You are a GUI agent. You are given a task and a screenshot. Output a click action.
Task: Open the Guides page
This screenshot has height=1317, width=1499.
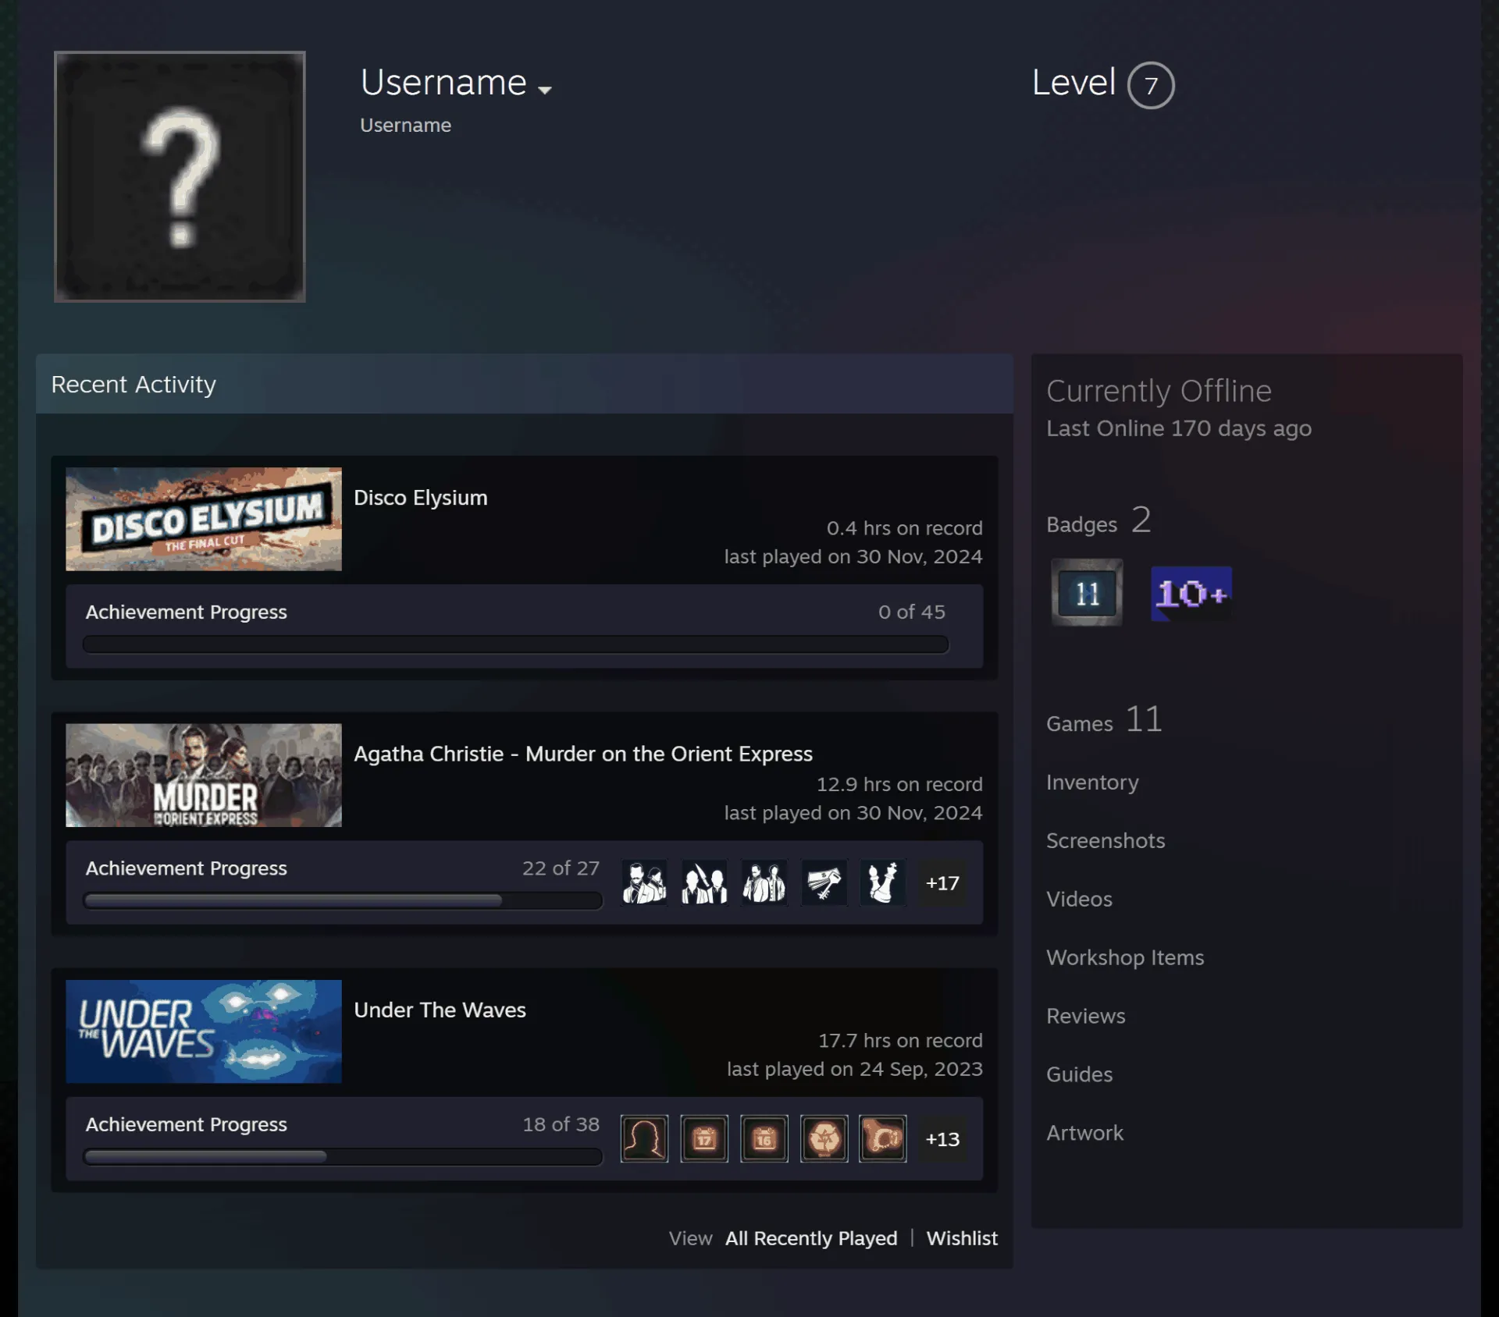click(x=1079, y=1074)
